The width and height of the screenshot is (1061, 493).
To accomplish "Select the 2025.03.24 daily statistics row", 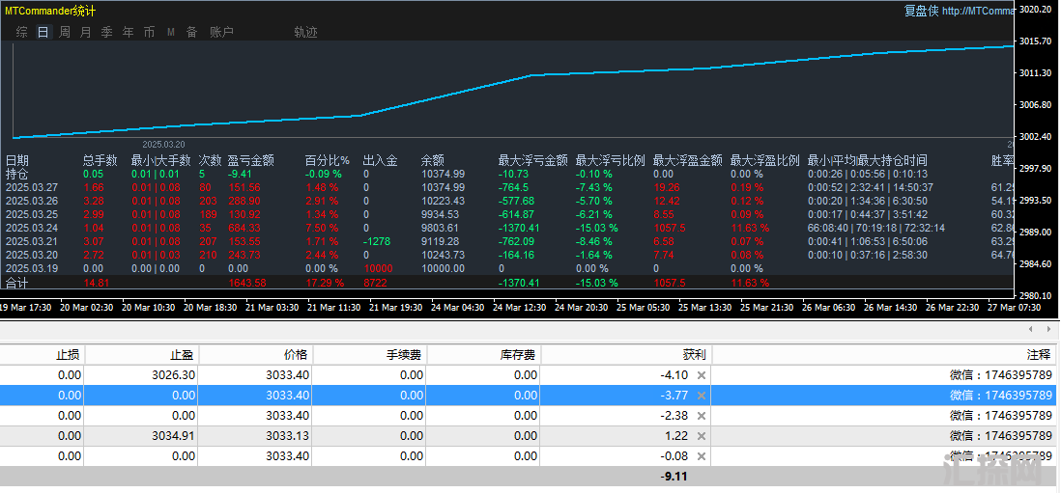I will (31, 228).
